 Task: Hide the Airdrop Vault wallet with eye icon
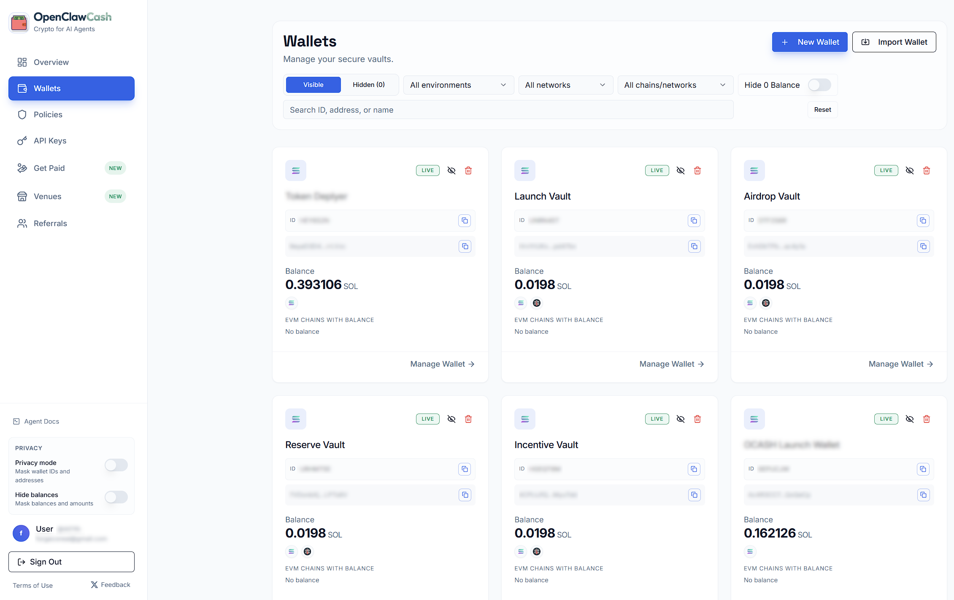pyautogui.click(x=909, y=170)
